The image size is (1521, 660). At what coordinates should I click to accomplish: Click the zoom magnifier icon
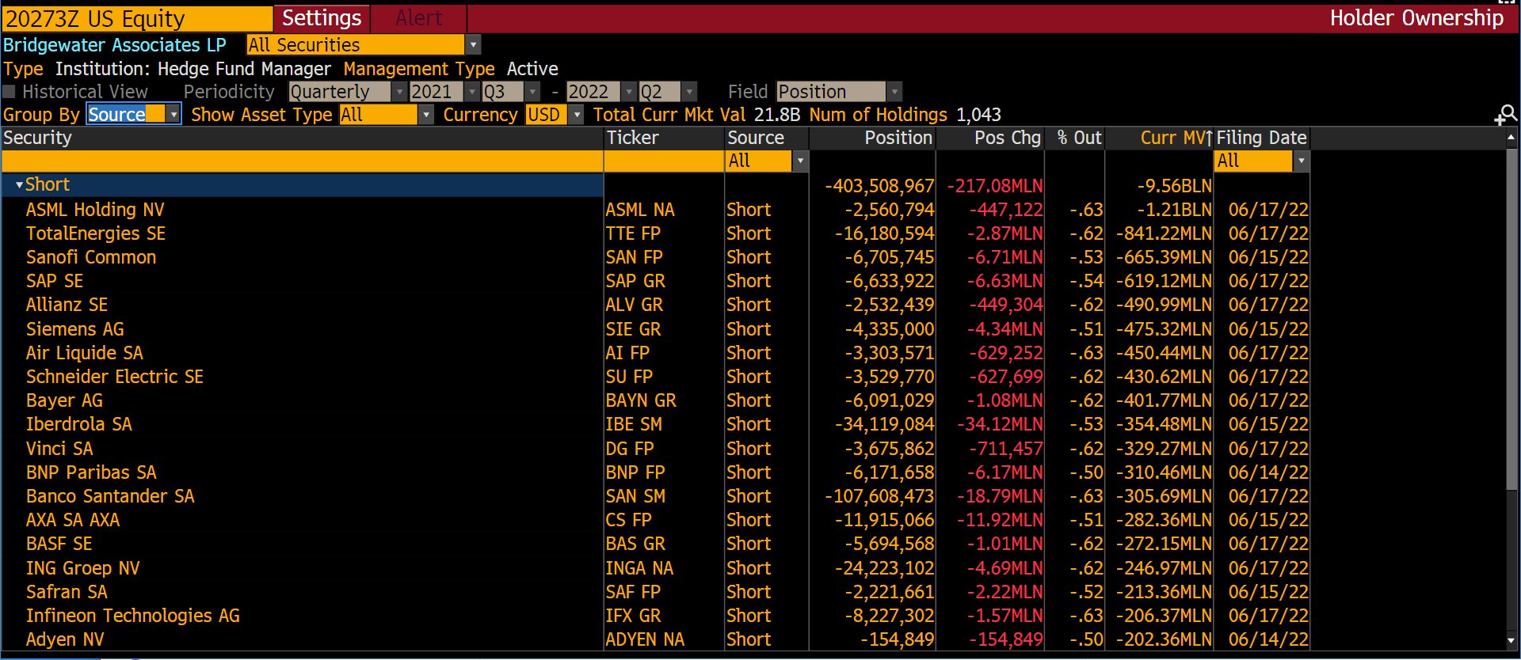click(x=1506, y=116)
